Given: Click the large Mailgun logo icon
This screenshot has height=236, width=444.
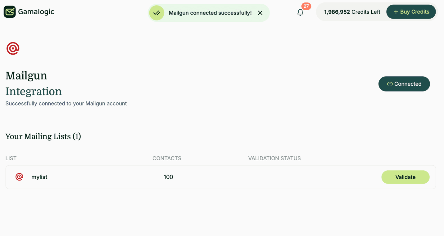Looking at the screenshot, I should [13, 48].
